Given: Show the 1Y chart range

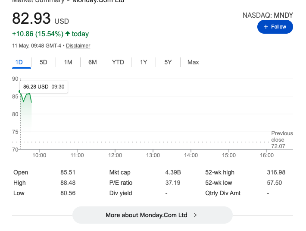Looking at the screenshot, I should pos(144,62).
